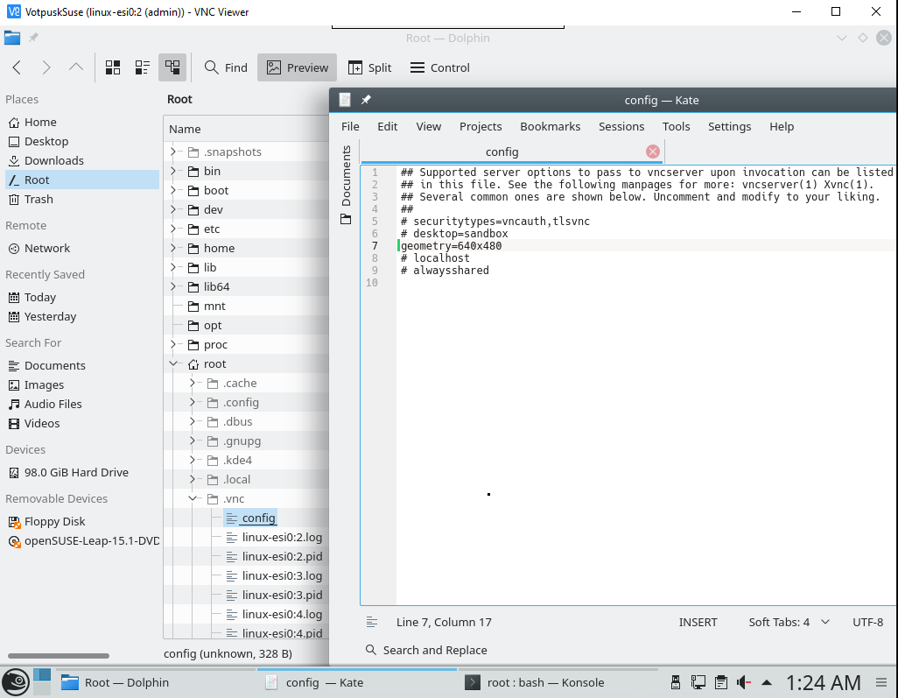Open Kate View menu

[428, 127]
